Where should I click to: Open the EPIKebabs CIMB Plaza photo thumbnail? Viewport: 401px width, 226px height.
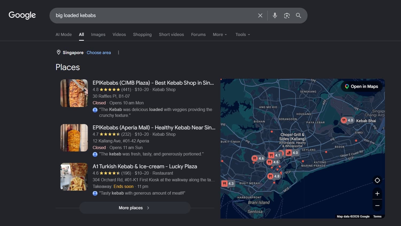point(74,93)
